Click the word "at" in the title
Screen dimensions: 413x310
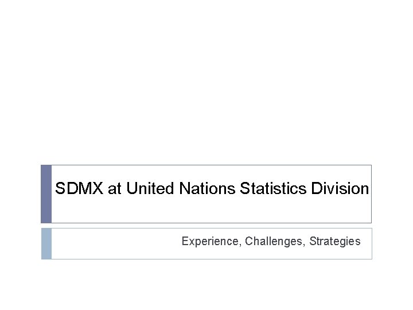pyautogui.click(x=115, y=189)
